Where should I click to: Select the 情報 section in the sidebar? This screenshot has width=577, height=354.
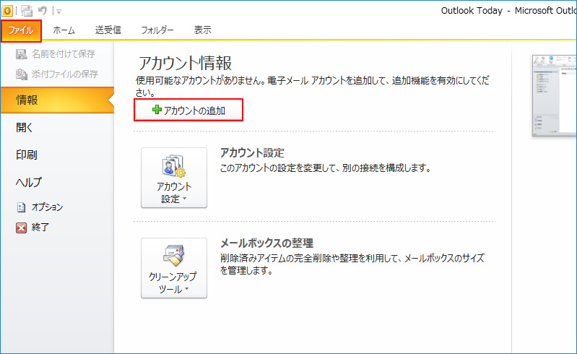point(57,100)
